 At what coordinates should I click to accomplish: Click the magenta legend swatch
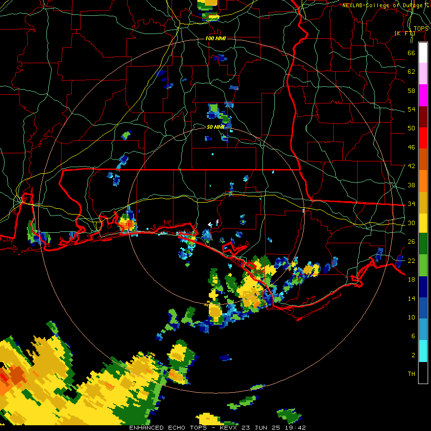(x=423, y=95)
